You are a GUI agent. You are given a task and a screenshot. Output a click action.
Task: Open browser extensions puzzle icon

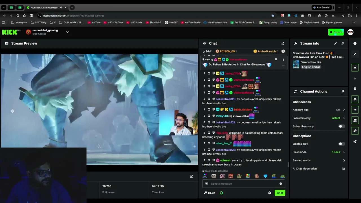pyautogui.click(x=309, y=16)
